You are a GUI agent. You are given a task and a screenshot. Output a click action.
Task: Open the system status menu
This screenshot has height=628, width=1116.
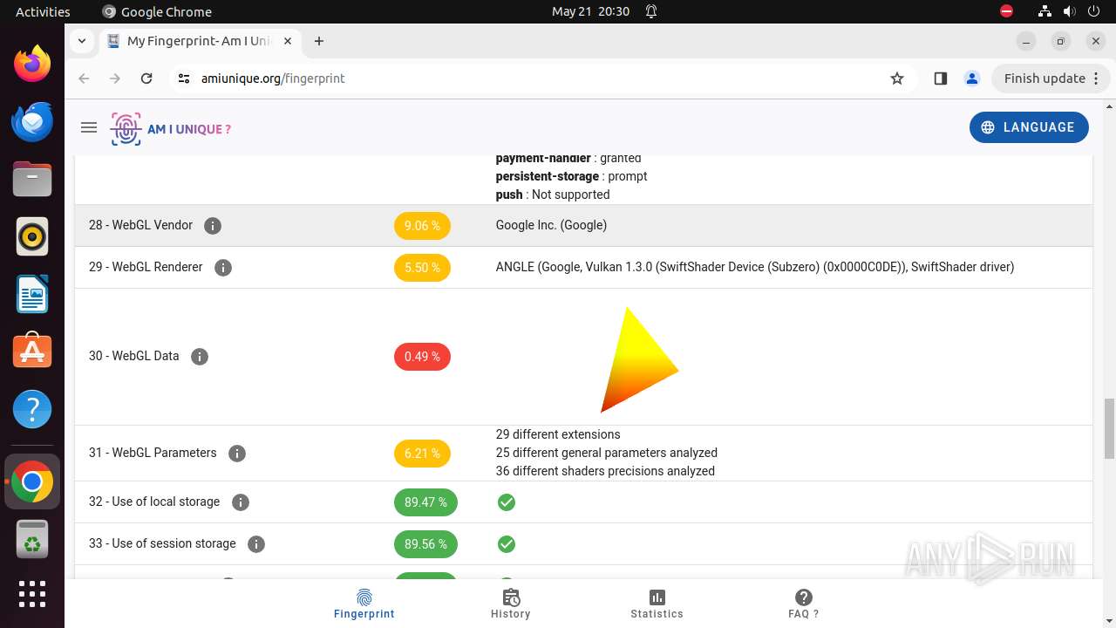tap(1069, 11)
